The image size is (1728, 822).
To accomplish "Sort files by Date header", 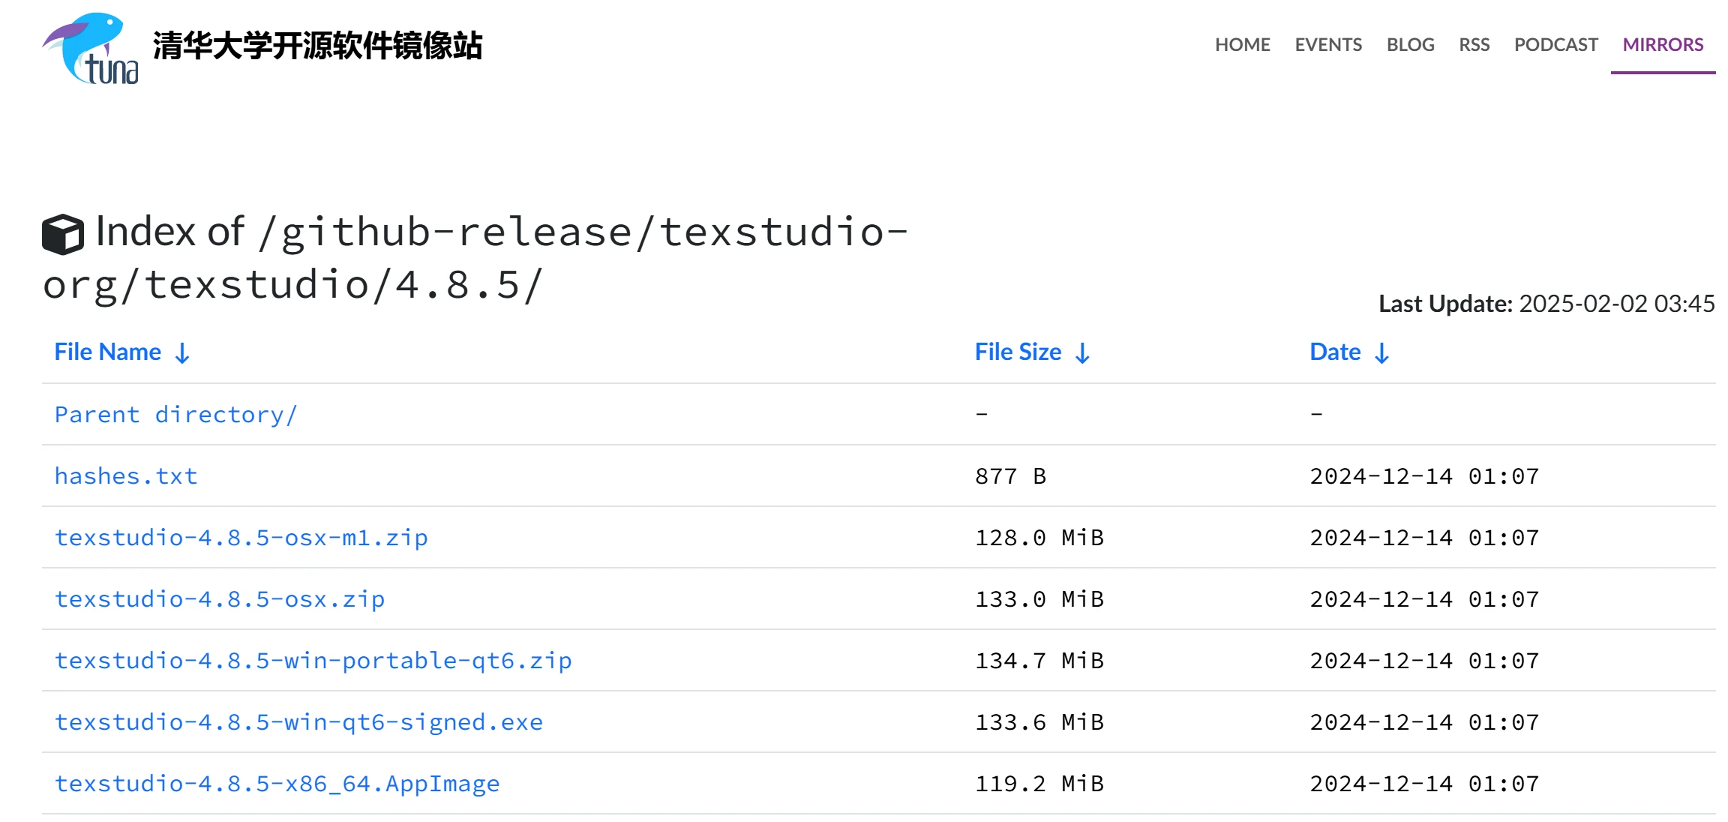I will pyautogui.click(x=1334, y=351).
